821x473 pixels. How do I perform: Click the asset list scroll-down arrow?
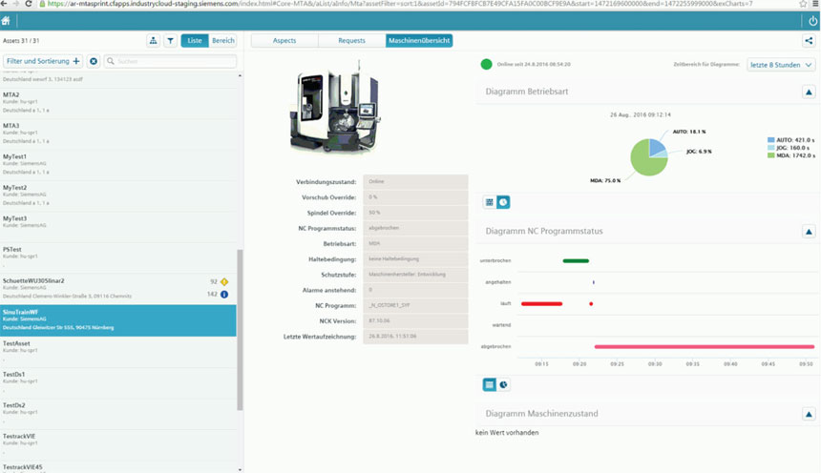pos(240,469)
